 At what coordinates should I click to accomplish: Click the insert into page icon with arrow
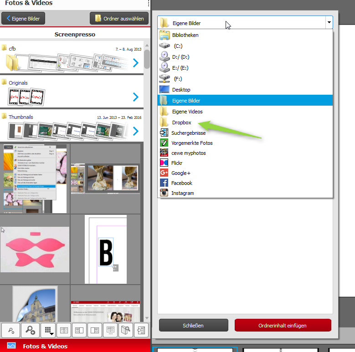(141, 331)
